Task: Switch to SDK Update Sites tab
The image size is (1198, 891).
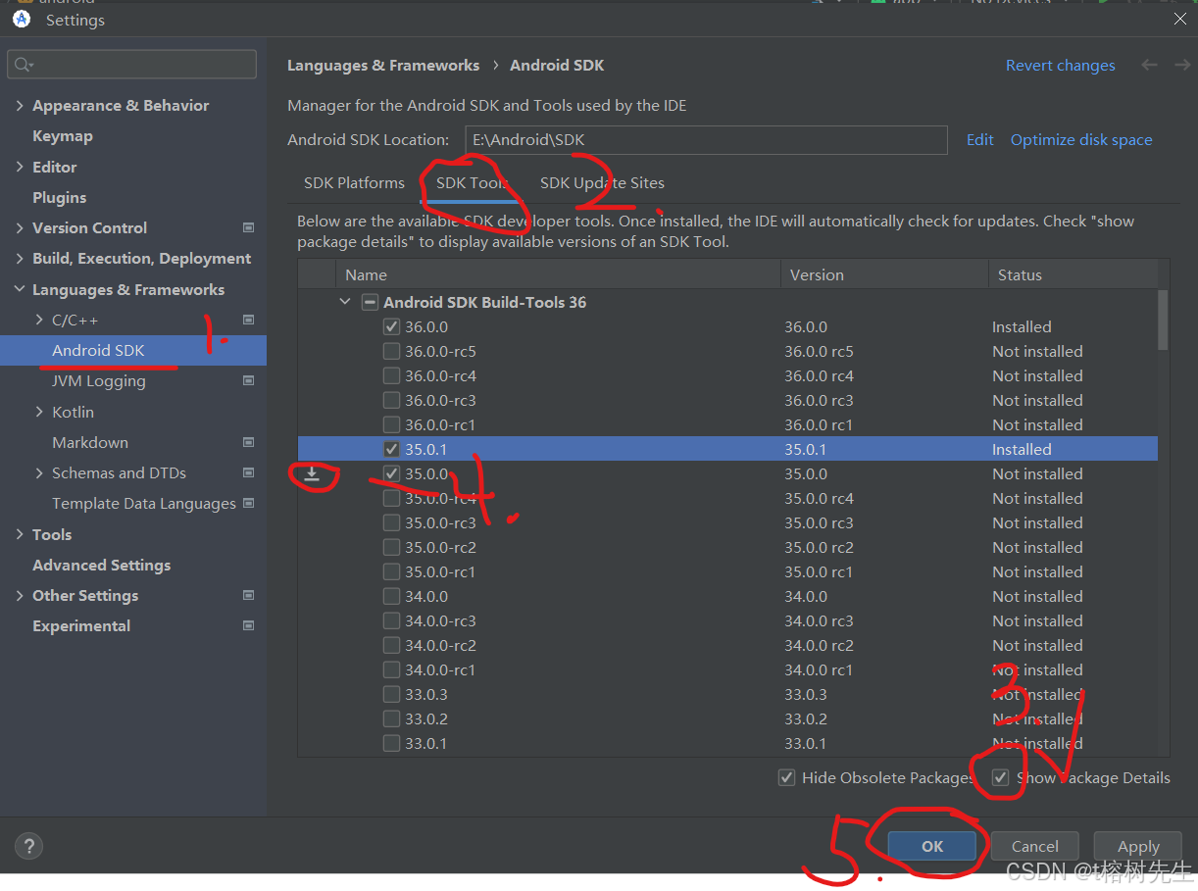Action: 602,182
